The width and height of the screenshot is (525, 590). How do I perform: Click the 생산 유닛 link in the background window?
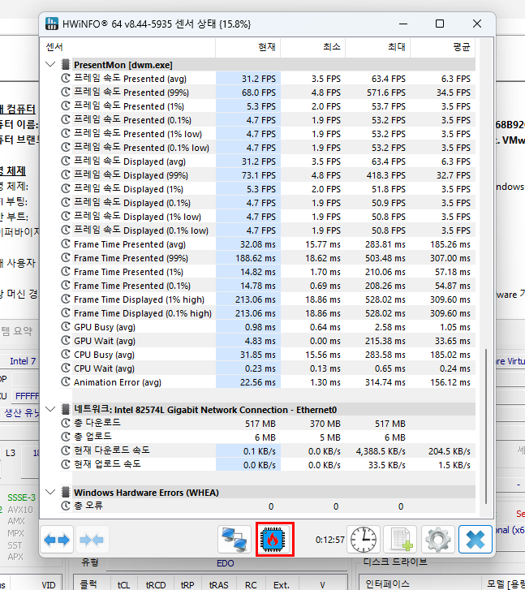coord(22,413)
